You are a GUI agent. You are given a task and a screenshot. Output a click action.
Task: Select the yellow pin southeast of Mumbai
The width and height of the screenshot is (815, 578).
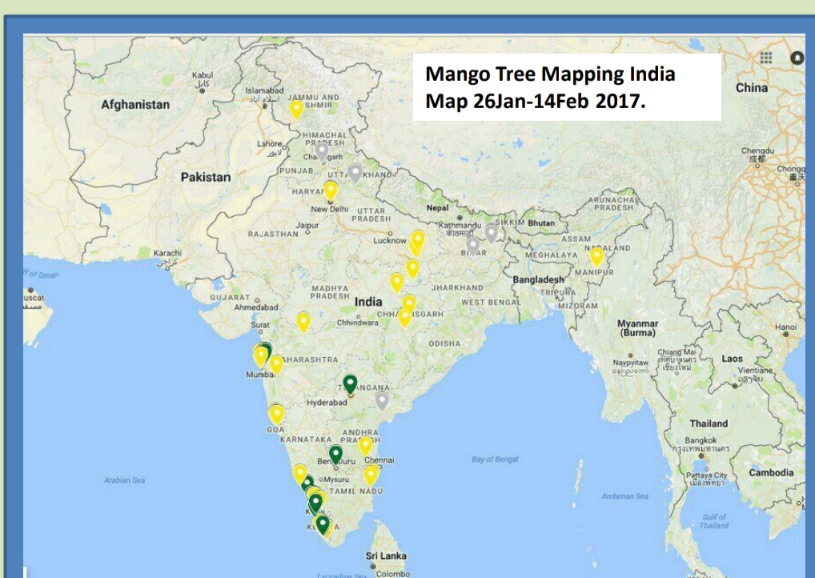coord(276,364)
